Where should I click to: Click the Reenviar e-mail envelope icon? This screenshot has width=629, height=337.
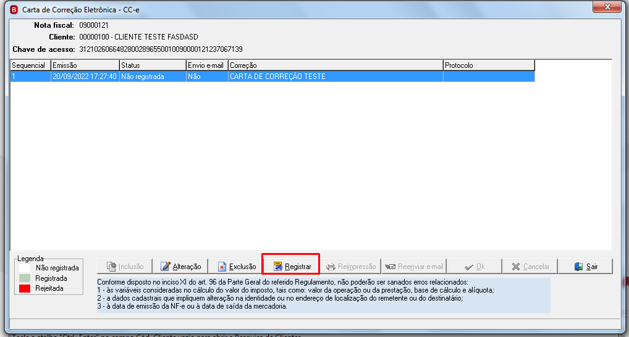(x=390, y=267)
